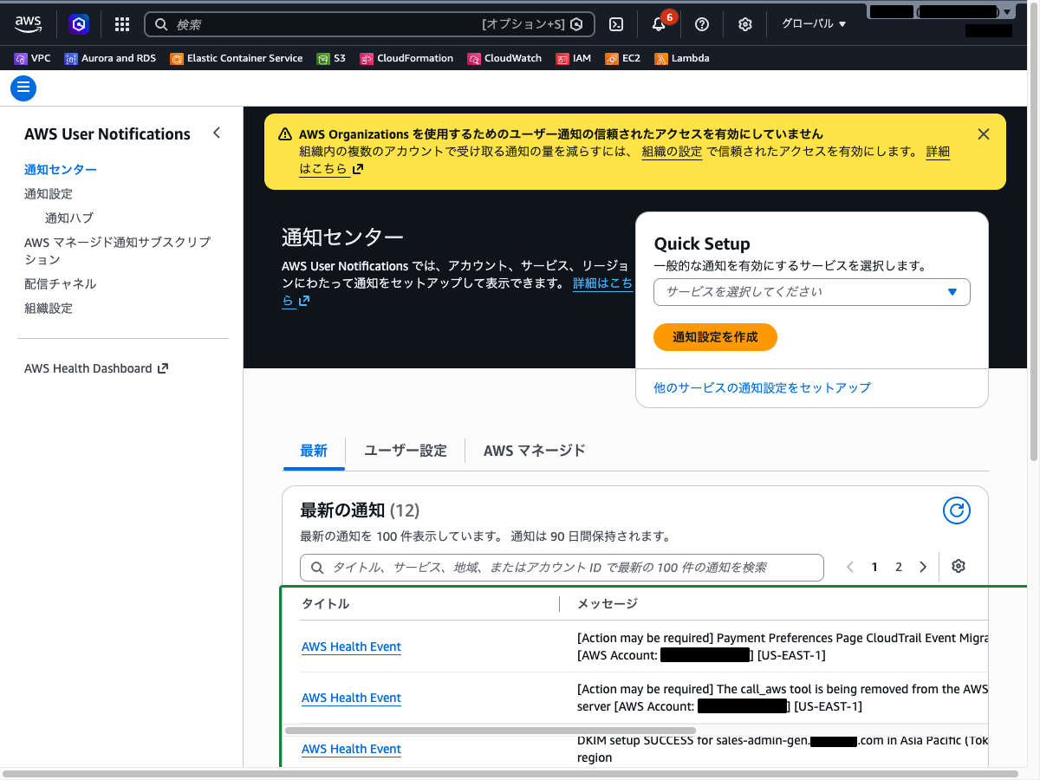Open the CloudWatch shortcut

pyautogui.click(x=504, y=58)
